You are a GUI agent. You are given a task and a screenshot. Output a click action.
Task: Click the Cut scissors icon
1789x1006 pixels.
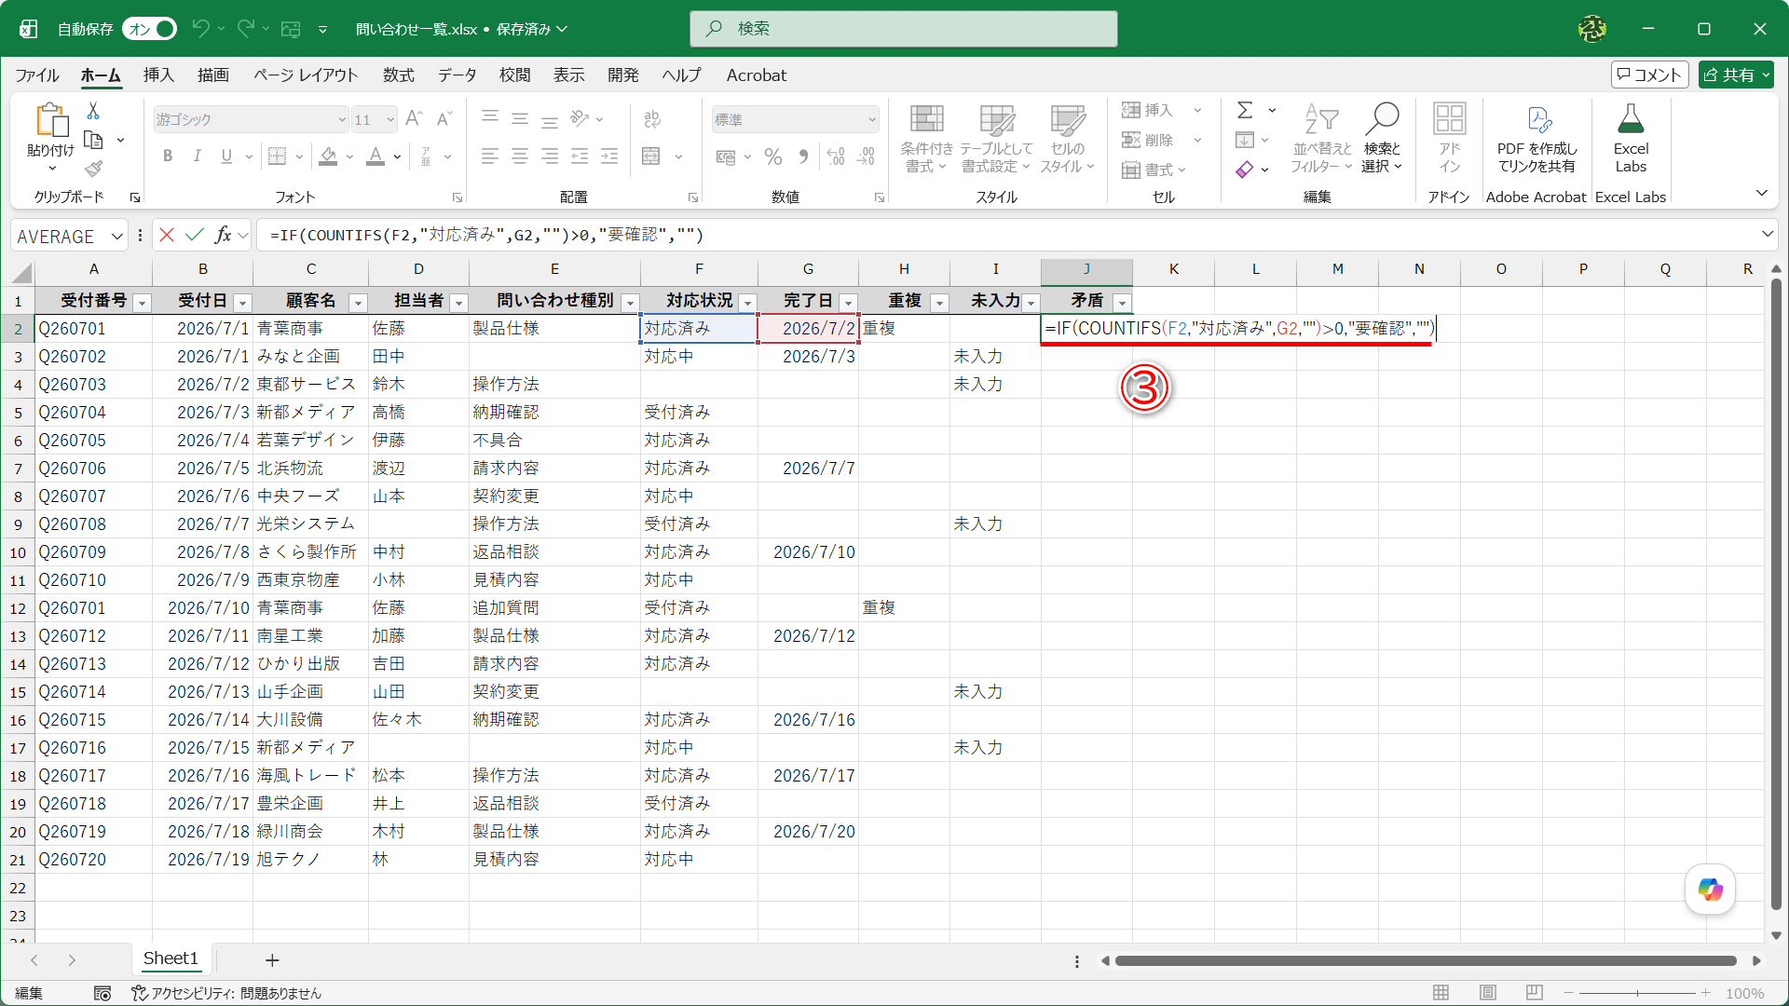(x=93, y=111)
